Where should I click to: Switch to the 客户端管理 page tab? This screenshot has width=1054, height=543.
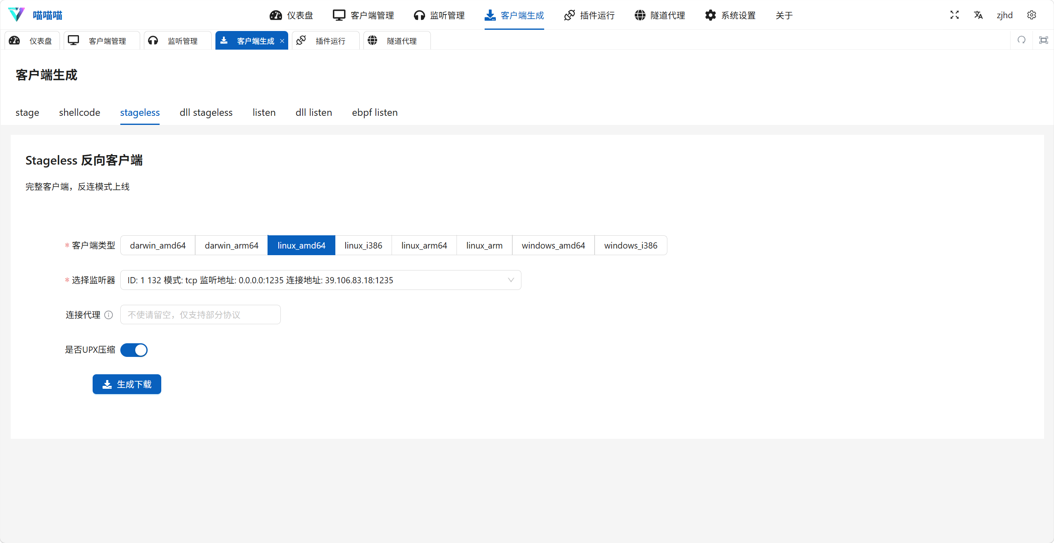pyautogui.click(x=102, y=41)
